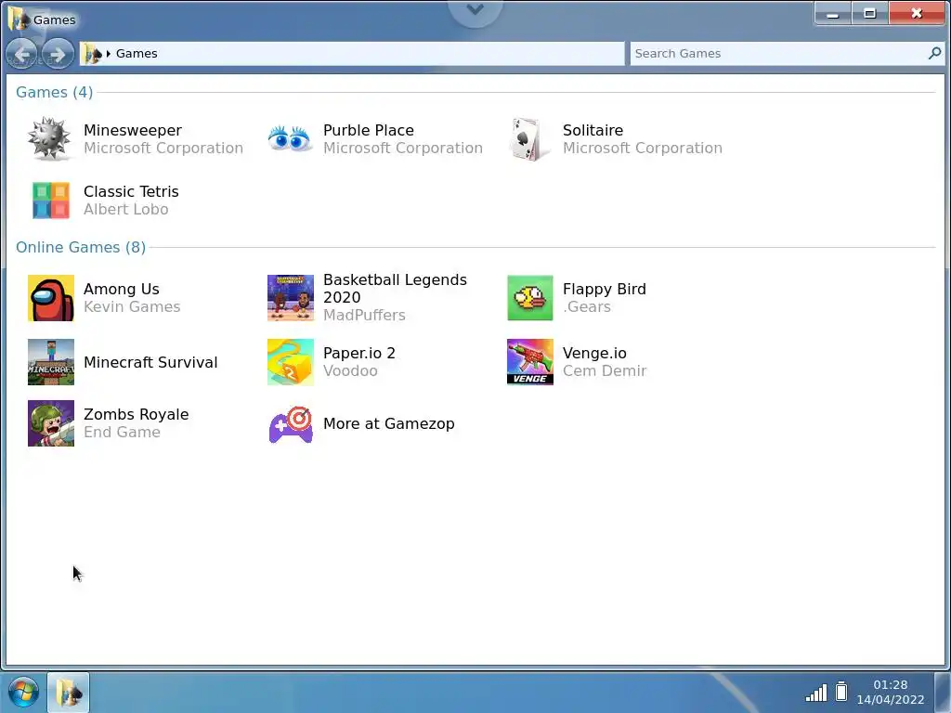
Task: Click the .Gears publisher text
Action: [587, 306]
